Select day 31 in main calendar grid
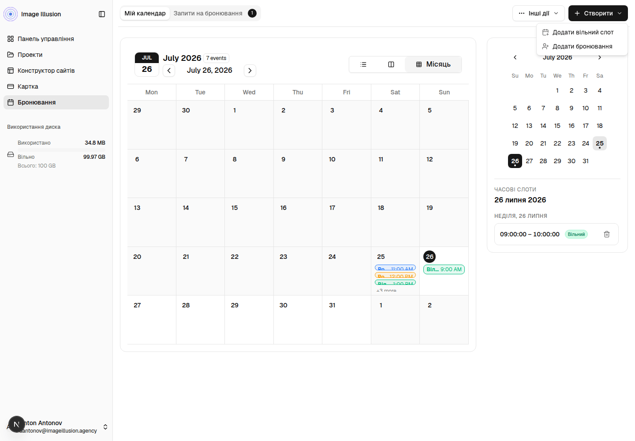Image resolution: width=635 pixels, height=441 pixels. click(x=332, y=305)
